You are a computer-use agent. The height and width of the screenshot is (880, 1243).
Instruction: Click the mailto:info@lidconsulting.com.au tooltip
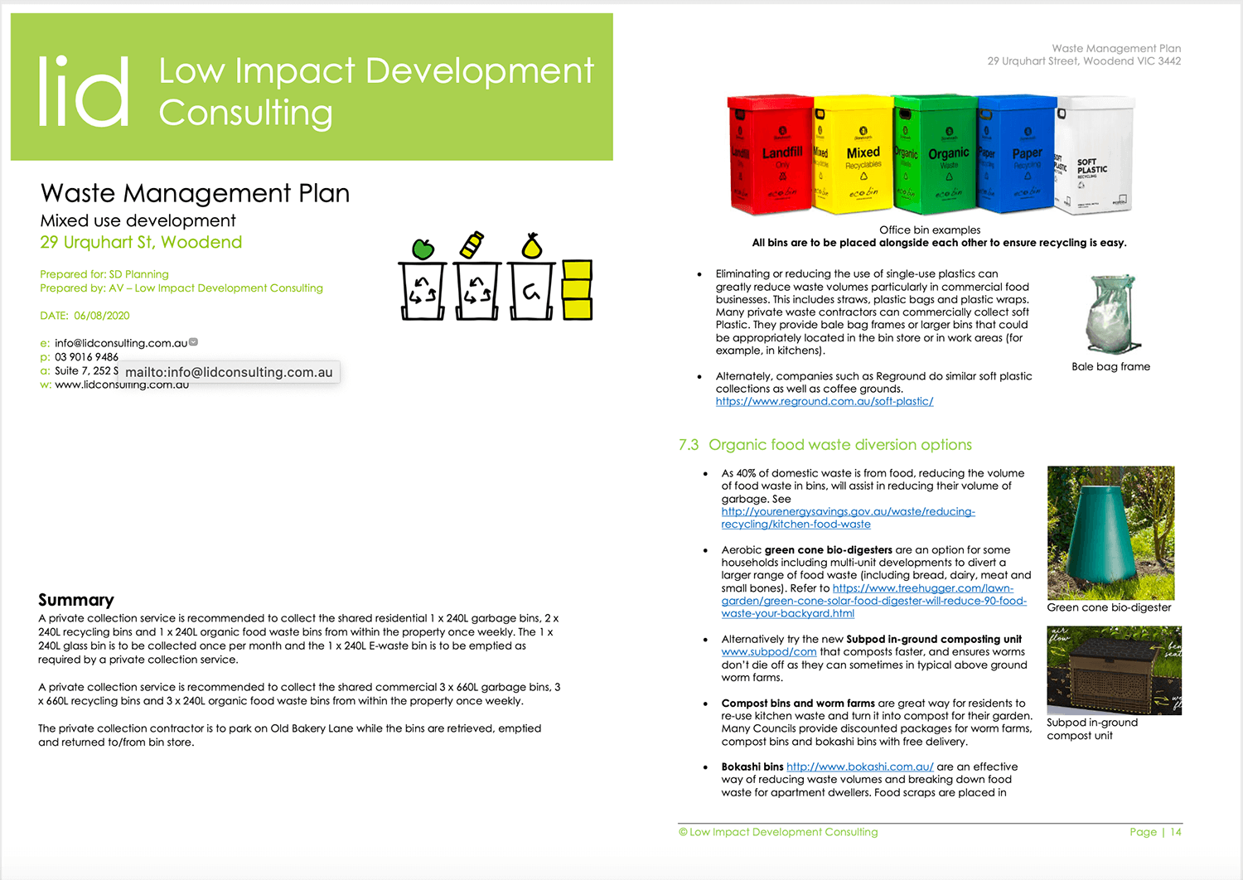pyautogui.click(x=229, y=372)
